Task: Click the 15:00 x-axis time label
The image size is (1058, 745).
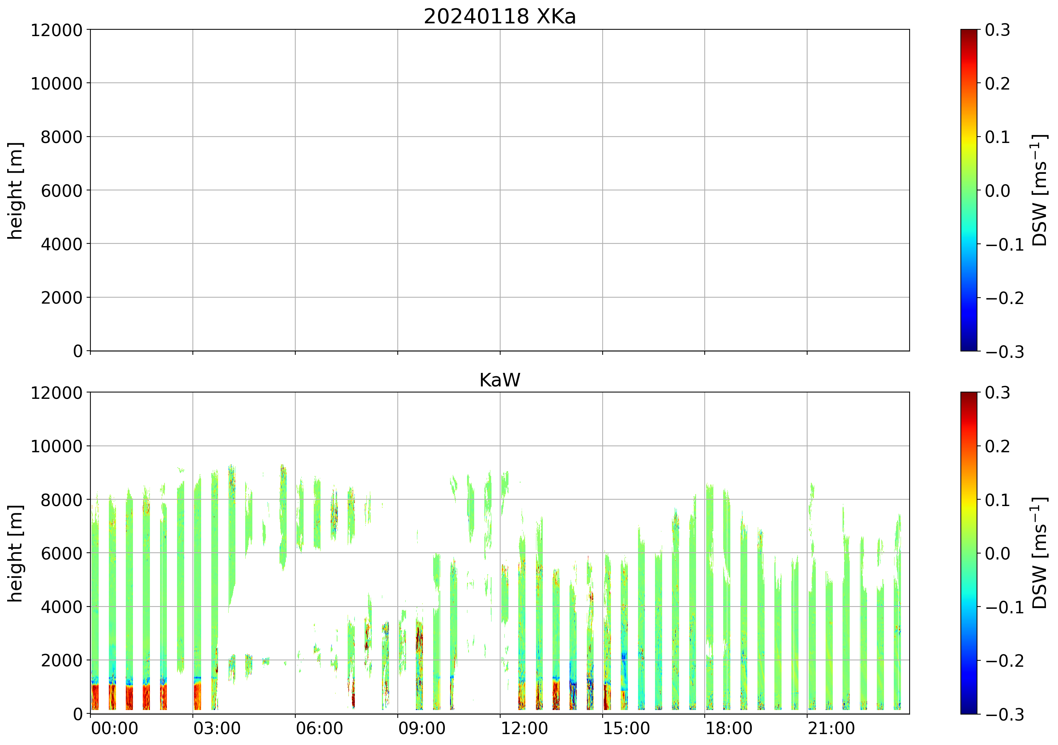Action: click(627, 728)
